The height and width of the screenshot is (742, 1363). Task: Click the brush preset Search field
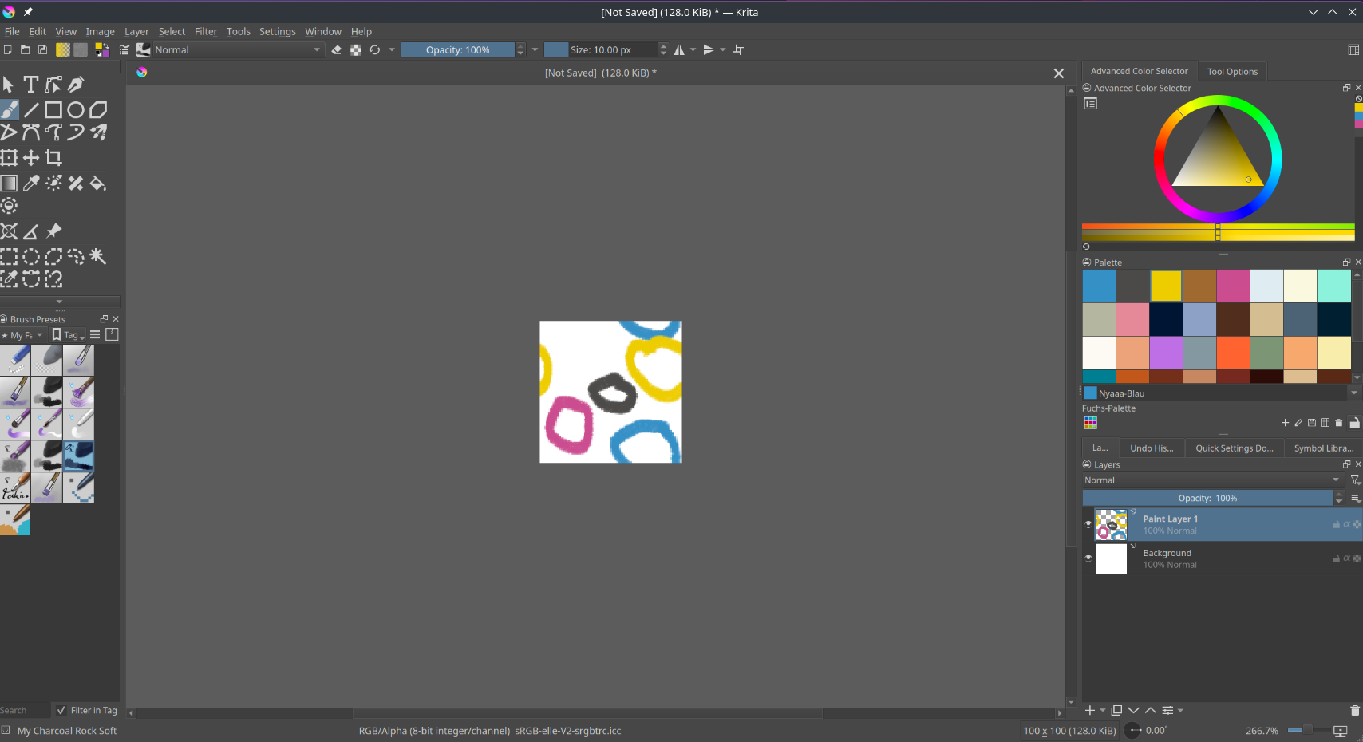click(x=25, y=710)
